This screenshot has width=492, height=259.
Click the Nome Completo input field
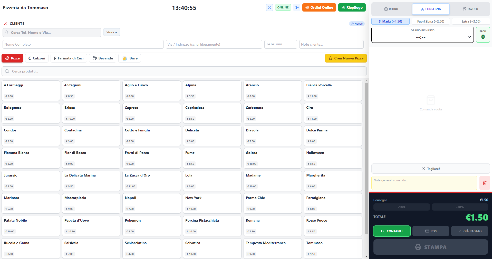coord(83,44)
